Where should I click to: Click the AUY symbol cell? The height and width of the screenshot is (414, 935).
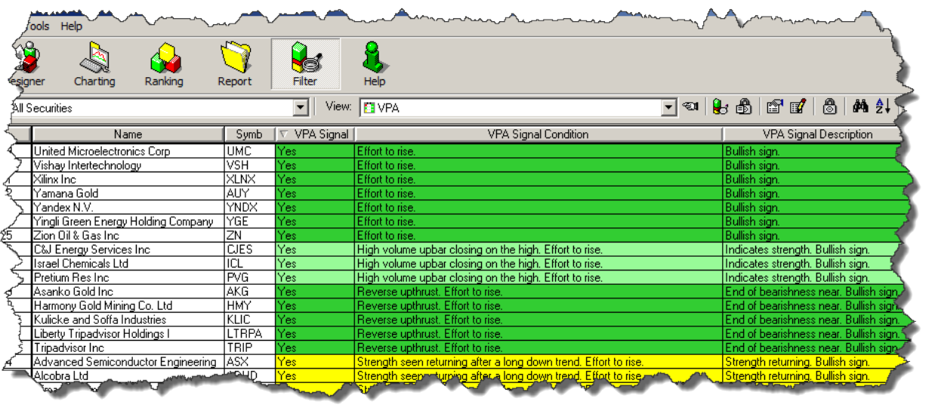(x=249, y=193)
